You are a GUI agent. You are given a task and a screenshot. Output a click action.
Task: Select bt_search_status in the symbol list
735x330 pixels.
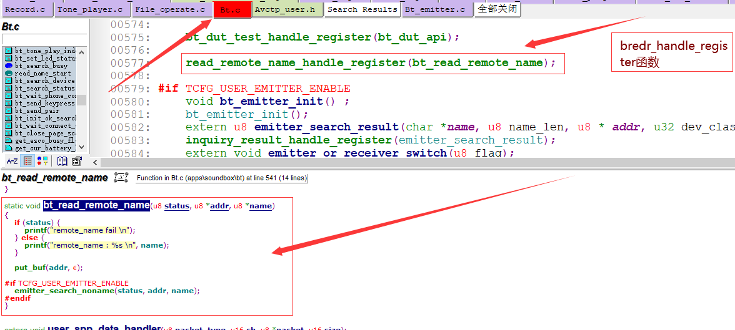[x=44, y=88]
